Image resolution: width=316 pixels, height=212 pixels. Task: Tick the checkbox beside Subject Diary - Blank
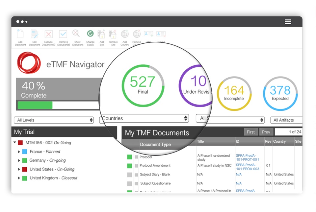click(136, 175)
